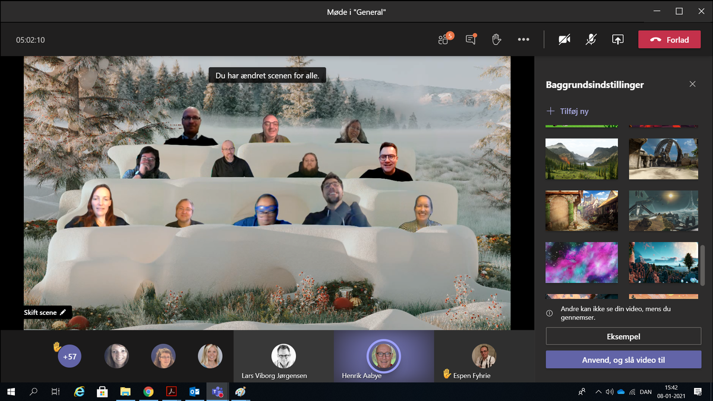Click the People icon in system tray

(582, 391)
